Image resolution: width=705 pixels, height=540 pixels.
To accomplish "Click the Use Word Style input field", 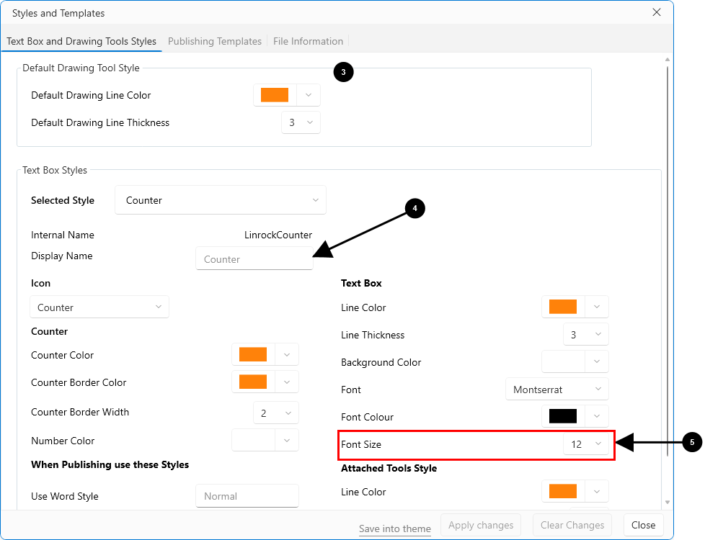I will click(247, 496).
